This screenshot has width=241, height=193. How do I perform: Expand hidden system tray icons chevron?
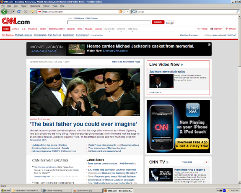click(218, 190)
